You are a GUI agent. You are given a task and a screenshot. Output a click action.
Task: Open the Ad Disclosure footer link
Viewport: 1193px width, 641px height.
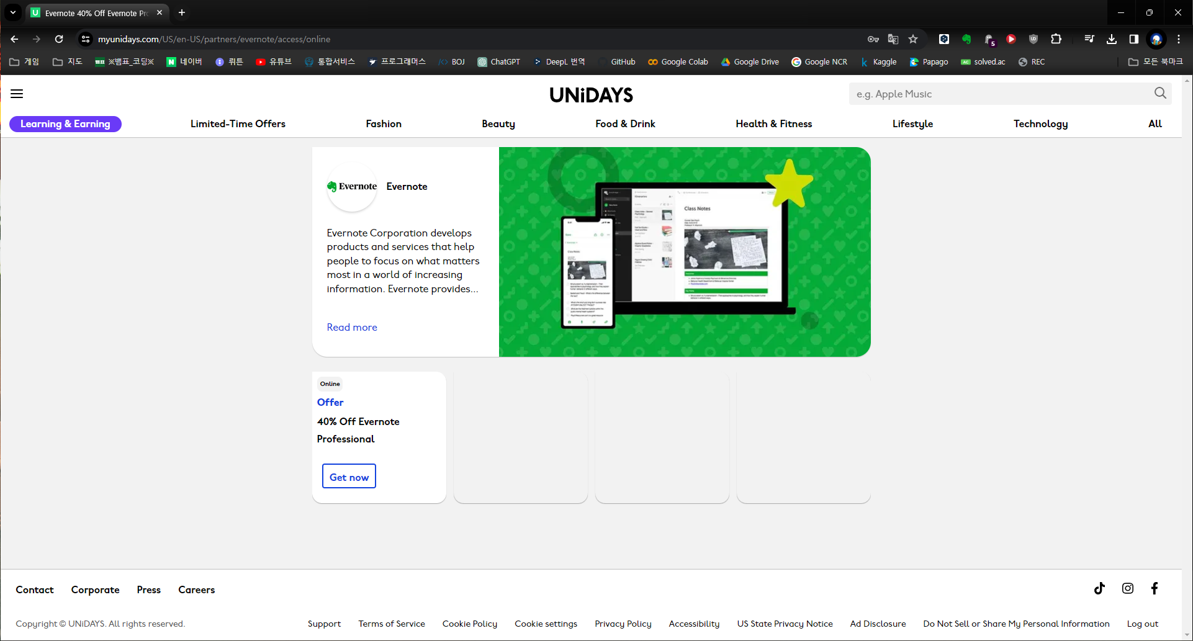pyautogui.click(x=878, y=624)
